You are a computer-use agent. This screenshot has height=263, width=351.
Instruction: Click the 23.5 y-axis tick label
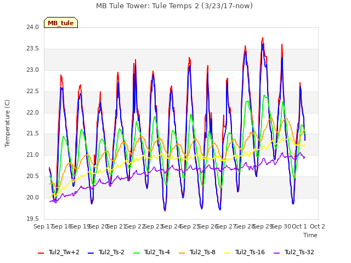click(x=33, y=49)
